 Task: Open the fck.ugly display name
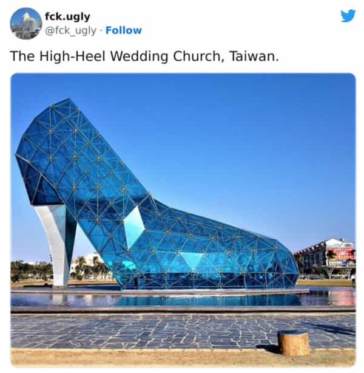click(x=67, y=16)
